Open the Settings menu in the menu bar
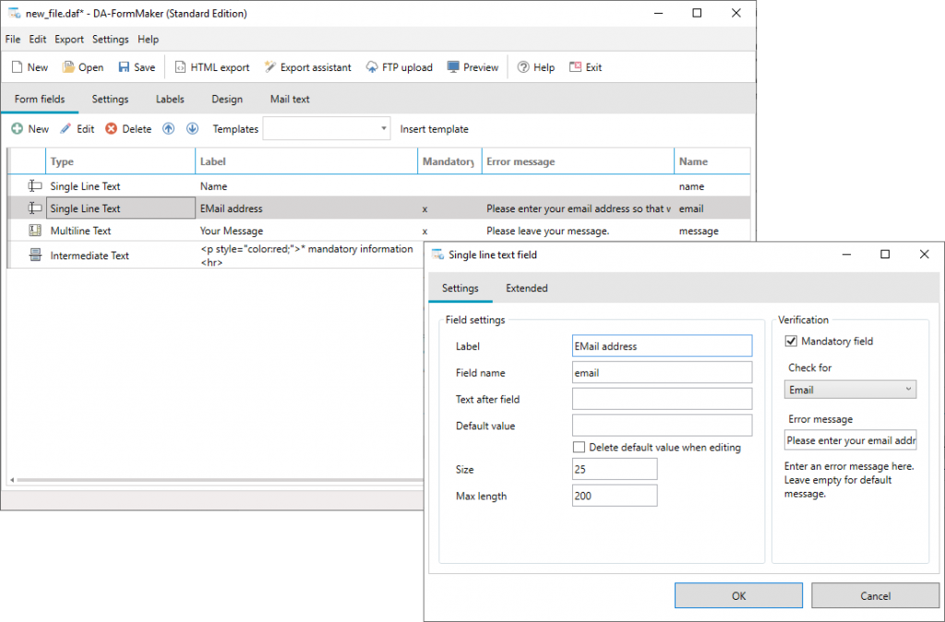The image size is (945, 622). 111,39
